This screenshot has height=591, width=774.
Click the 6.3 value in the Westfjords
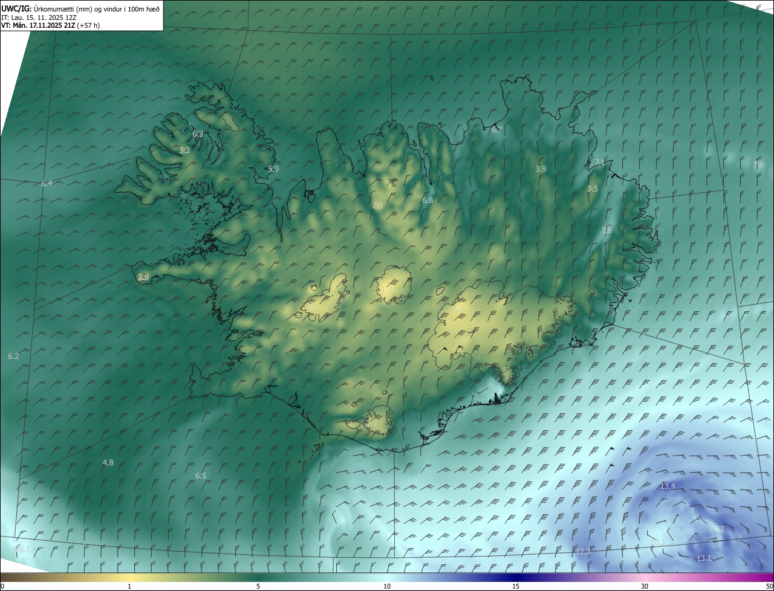point(198,134)
